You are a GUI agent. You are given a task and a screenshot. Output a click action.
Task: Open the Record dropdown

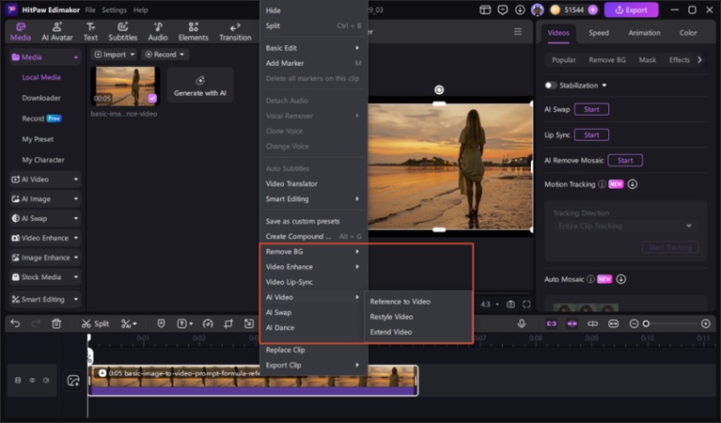click(x=165, y=55)
